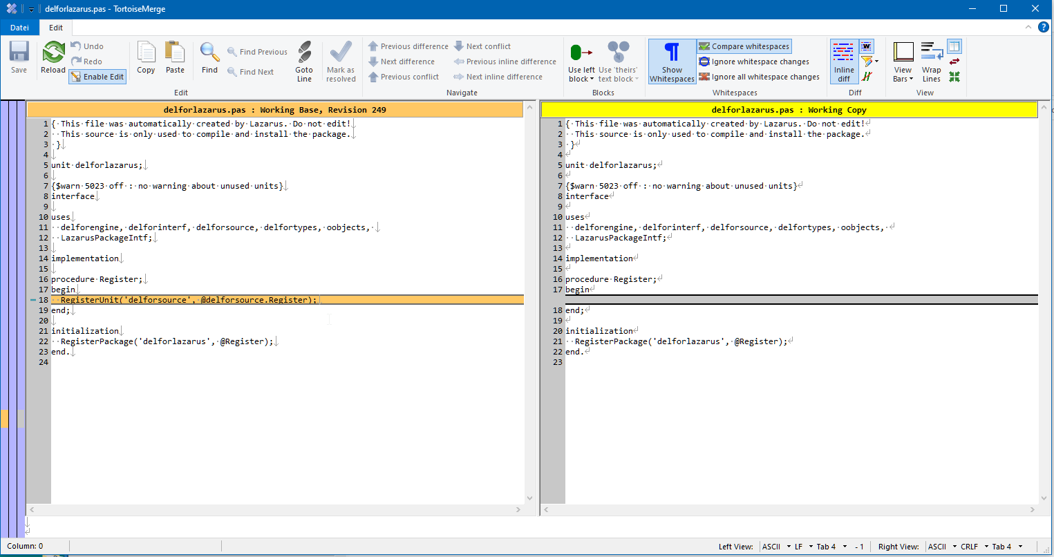Viewport: 1054px width, 557px height.
Task: Click the orange marker in the locator bar
Action: [4, 419]
